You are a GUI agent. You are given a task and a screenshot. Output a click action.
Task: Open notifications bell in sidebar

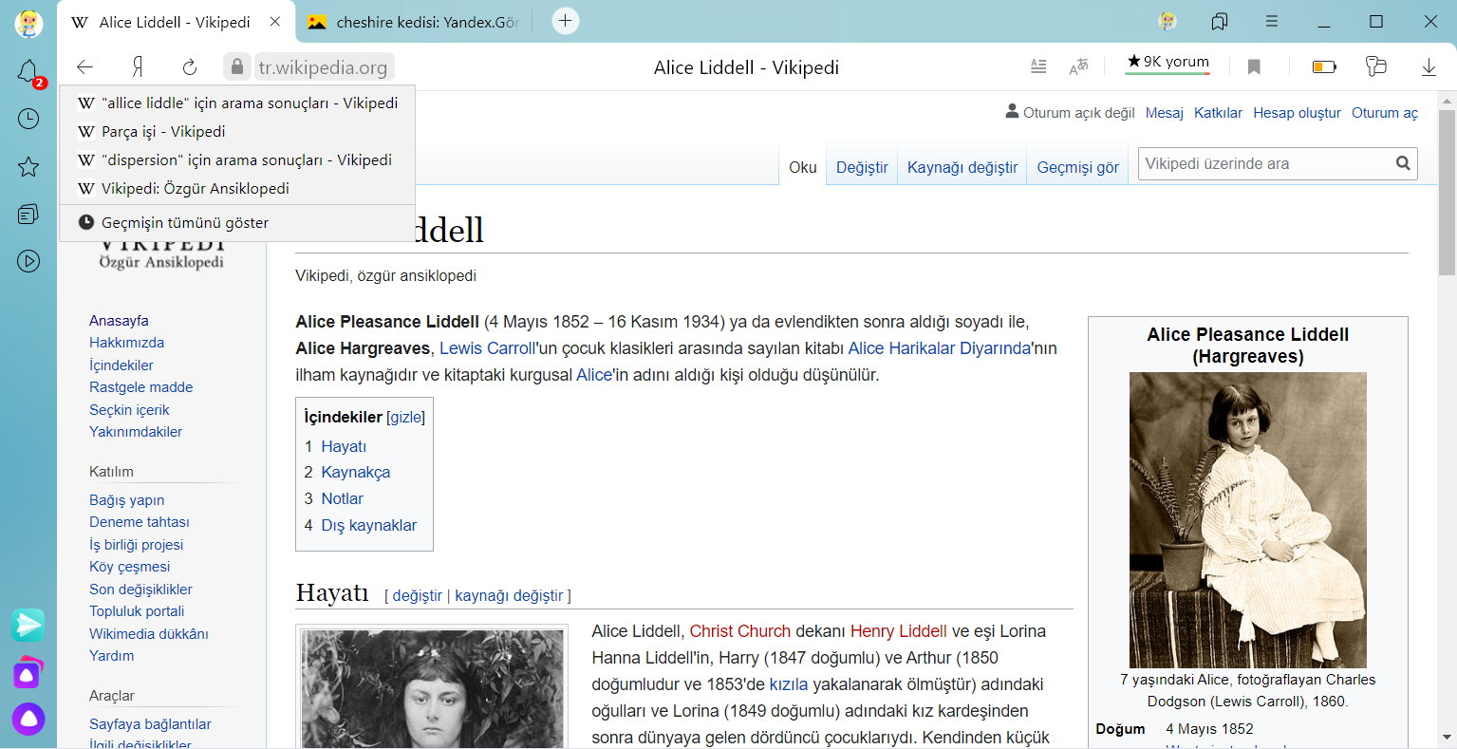tap(28, 71)
